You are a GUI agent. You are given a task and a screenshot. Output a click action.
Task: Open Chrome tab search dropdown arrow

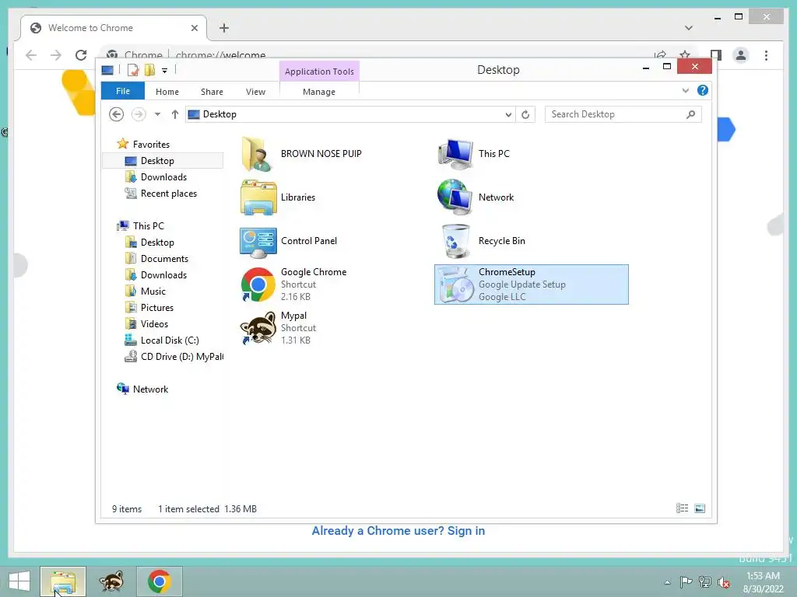tap(689, 28)
